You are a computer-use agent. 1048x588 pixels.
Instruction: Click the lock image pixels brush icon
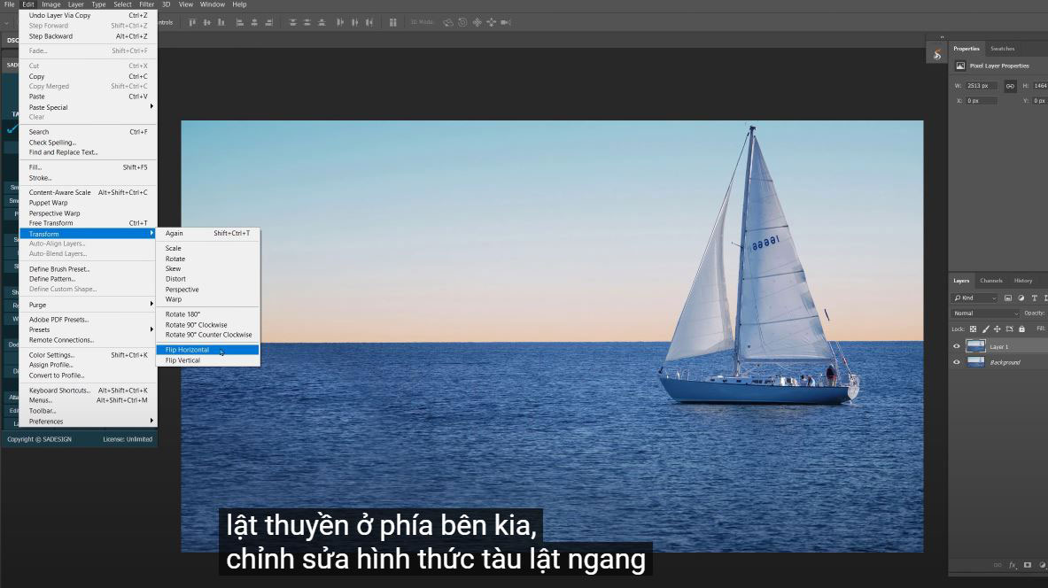[985, 329]
